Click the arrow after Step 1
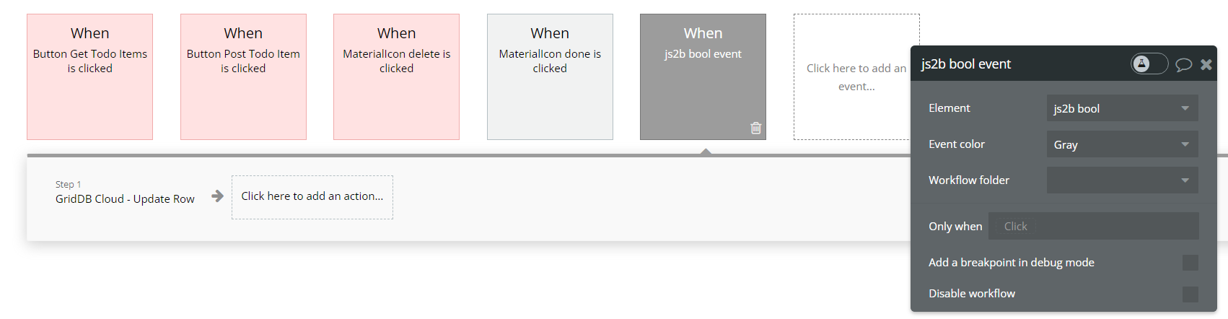 tap(217, 196)
